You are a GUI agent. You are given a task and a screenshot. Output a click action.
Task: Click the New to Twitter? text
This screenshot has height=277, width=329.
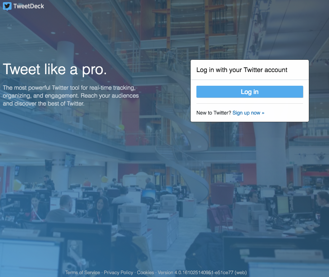point(214,113)
